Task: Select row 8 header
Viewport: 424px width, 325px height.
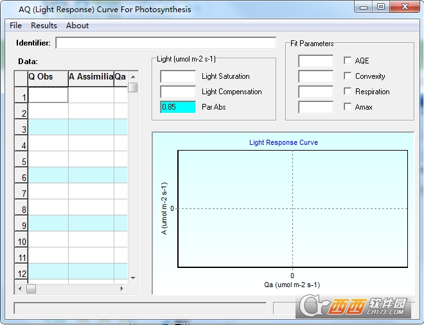Action: pyautogui.click(x=21, y=208)
